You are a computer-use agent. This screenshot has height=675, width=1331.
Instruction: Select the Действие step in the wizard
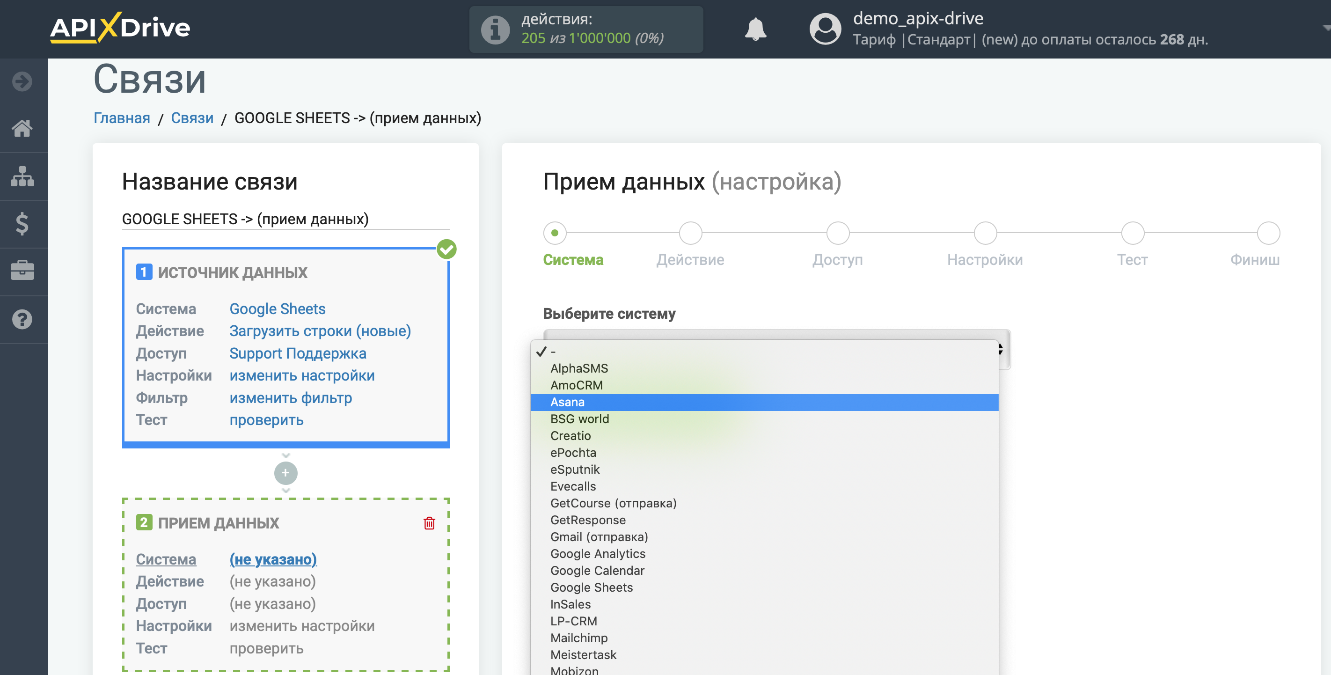coord(690,233)
